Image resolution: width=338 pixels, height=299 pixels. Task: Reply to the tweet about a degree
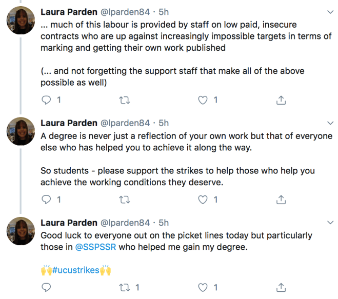(x=46, y=200)
